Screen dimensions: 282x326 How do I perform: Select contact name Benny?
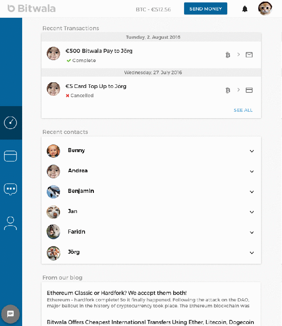(x=76, y=150)
